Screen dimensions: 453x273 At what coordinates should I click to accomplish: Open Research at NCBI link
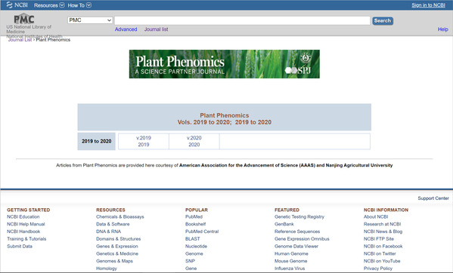(x=382, y=224)
